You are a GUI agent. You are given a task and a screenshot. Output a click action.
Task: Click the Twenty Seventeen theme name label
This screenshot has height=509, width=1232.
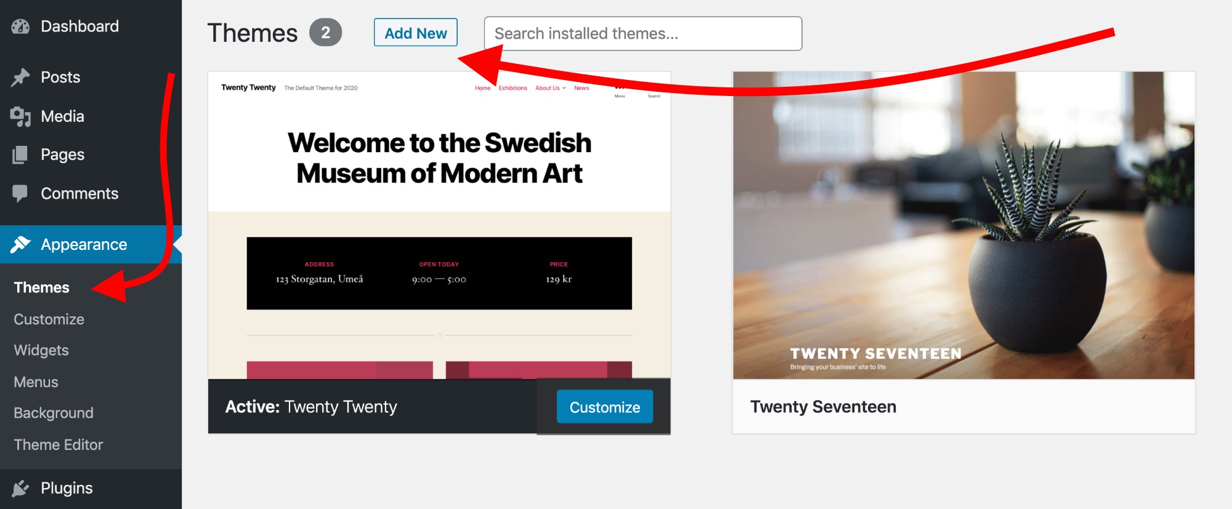pyautogui.click(x=823, y=407)
